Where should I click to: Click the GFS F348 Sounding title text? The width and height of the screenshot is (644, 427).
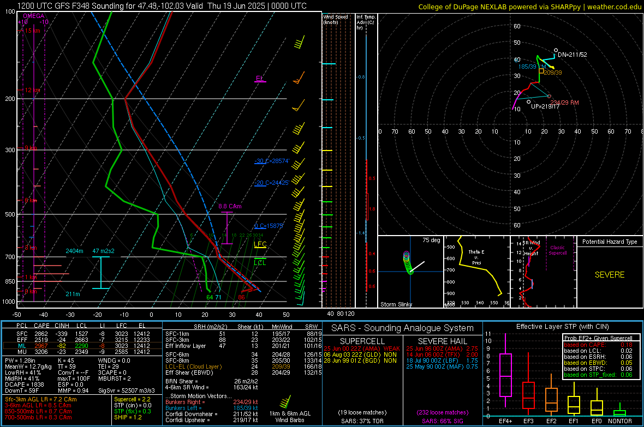tap(162, 6)
